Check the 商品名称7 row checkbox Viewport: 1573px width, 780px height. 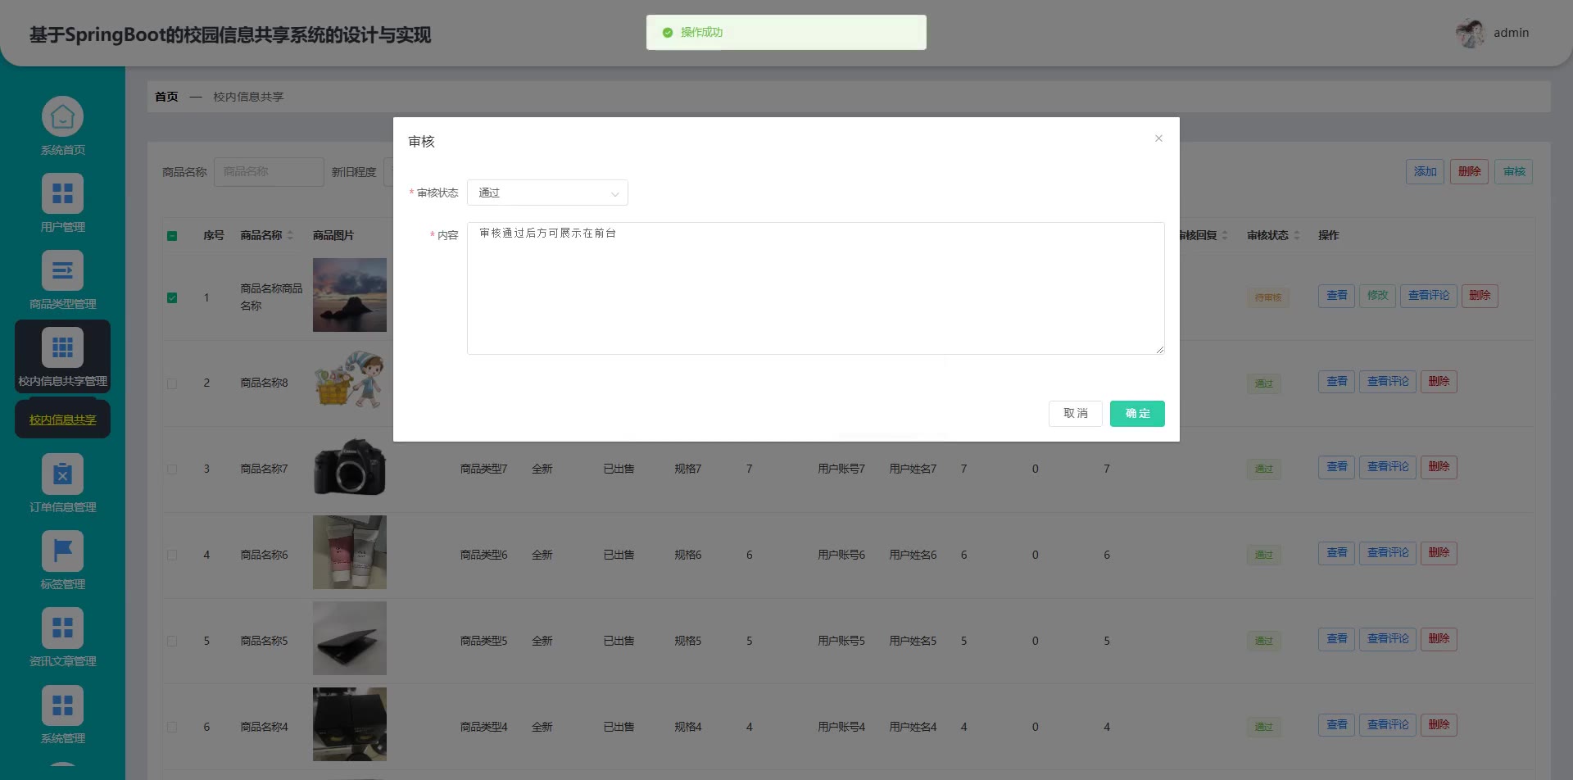pyautogui.click(x=172, y=469)
